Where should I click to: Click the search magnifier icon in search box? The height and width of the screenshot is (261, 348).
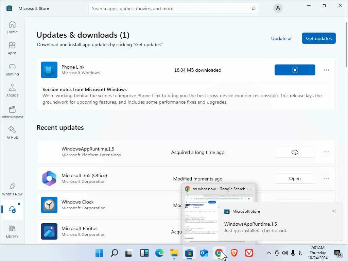click(253, 8)
